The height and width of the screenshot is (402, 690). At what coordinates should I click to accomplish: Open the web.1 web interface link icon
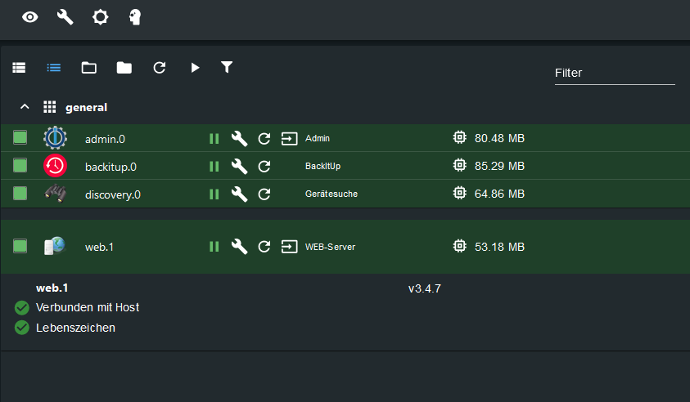(289, 247)
